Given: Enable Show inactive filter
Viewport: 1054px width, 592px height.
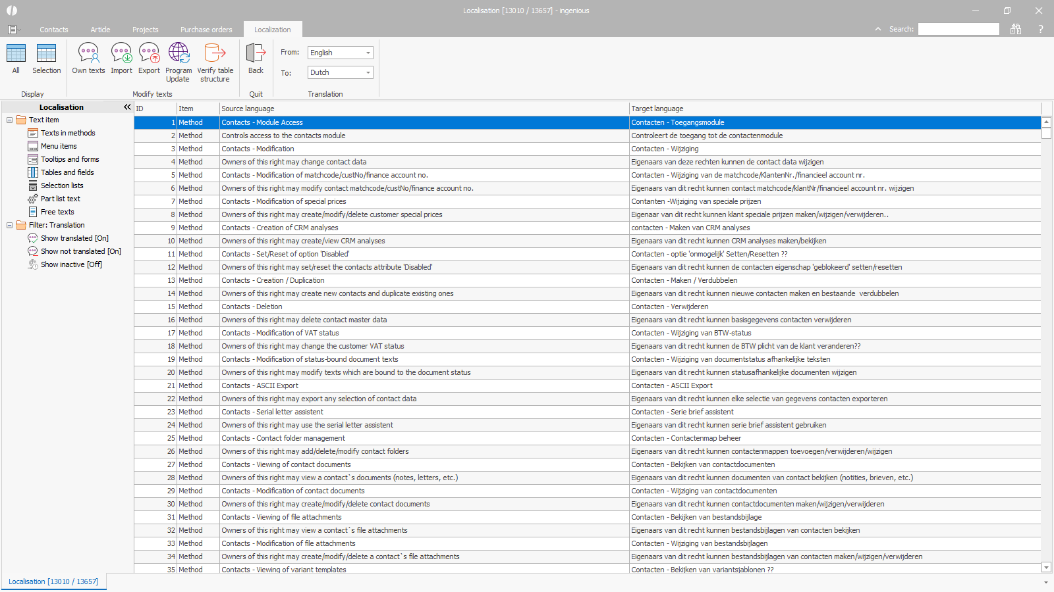Looking at the screenshot, I should click(x=70, y=264).
